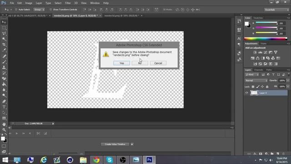Open arrow beside Create Video Timeline
The height and width of the screenshot is (164, 291).
pos(132,144)
